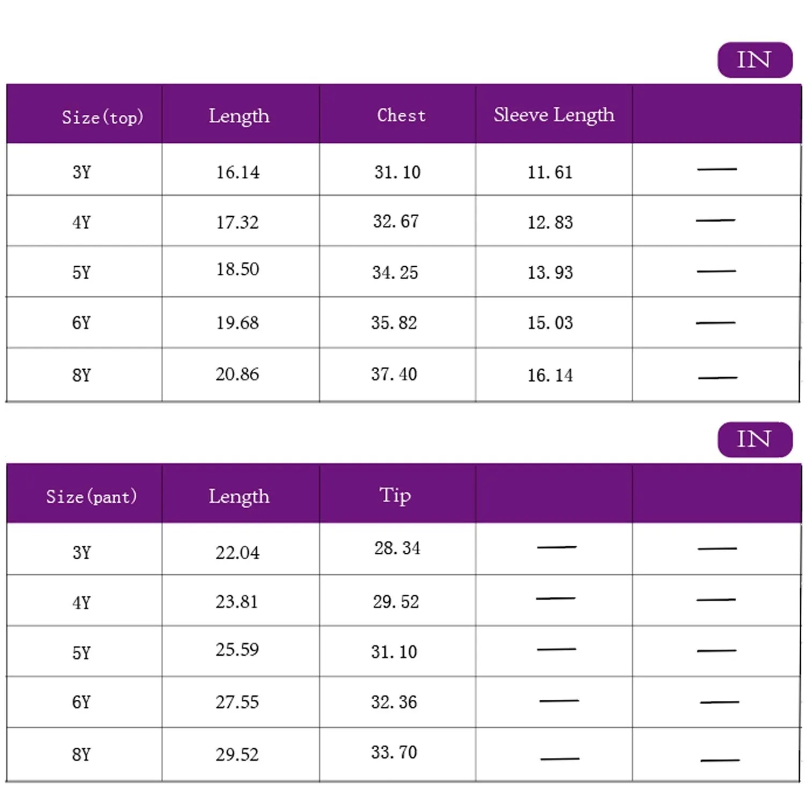Click the pant length value 22.04

(x=237, y=552)
